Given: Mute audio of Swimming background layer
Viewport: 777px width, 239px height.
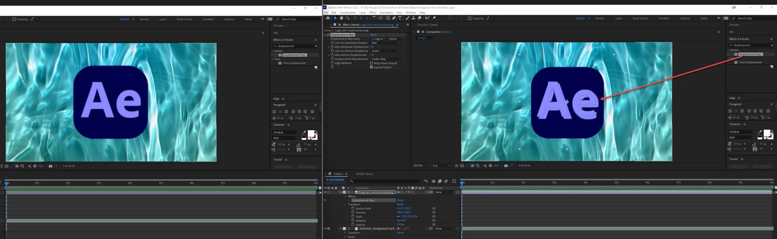Looking at the screenshot, I should point(329,229).
